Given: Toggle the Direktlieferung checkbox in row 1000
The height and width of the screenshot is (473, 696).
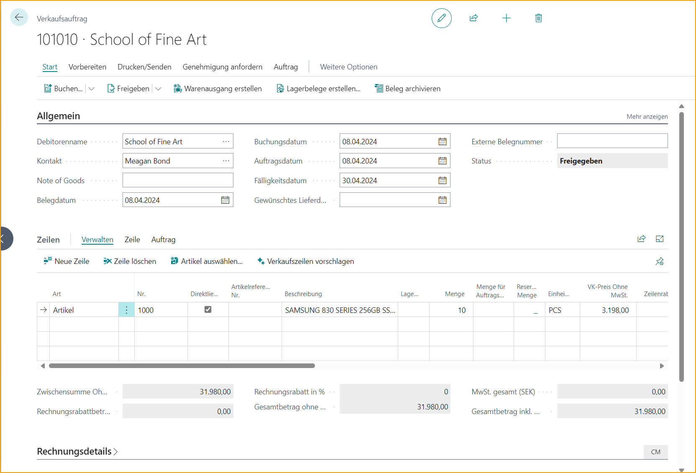Looking at the screenshot, I should click(208, 309).
